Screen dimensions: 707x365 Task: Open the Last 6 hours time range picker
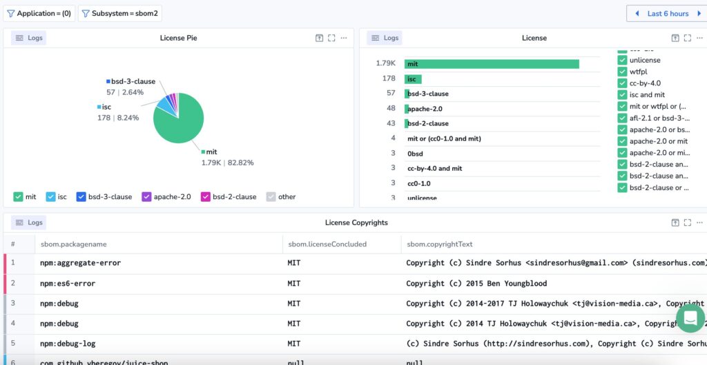click(667, 14)
